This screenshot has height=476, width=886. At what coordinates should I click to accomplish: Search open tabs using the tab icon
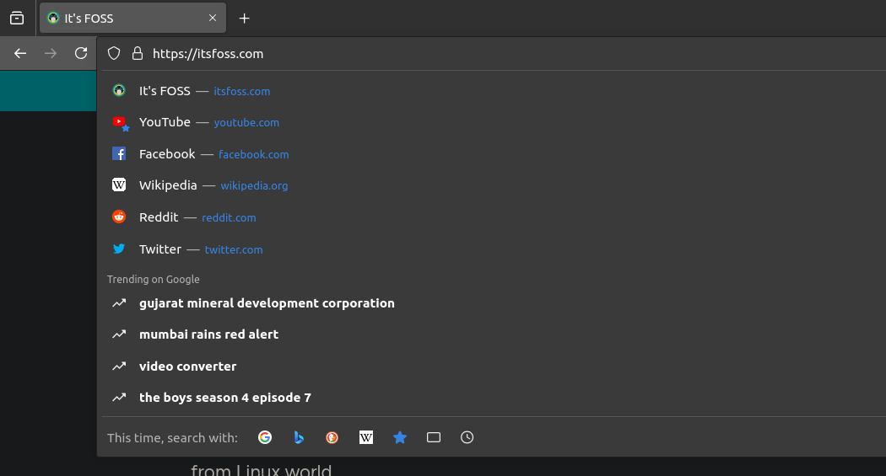pyautogui.click(x=434, y=437)
